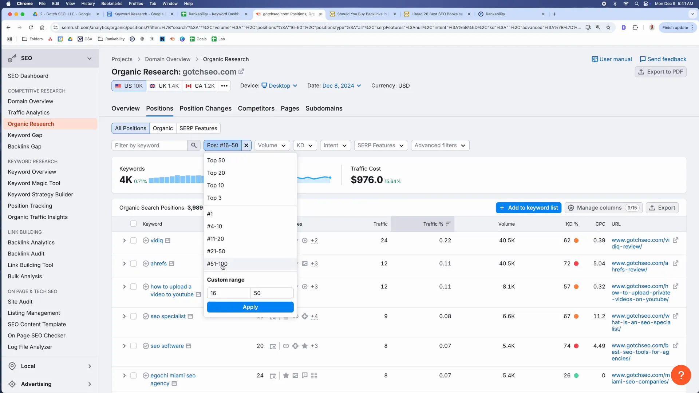Image resolution: width=699 pixels, height=393 pixels.
Task: Select the UK 1.4K database button
Action: pyautogui.click(x=164, y=86)
